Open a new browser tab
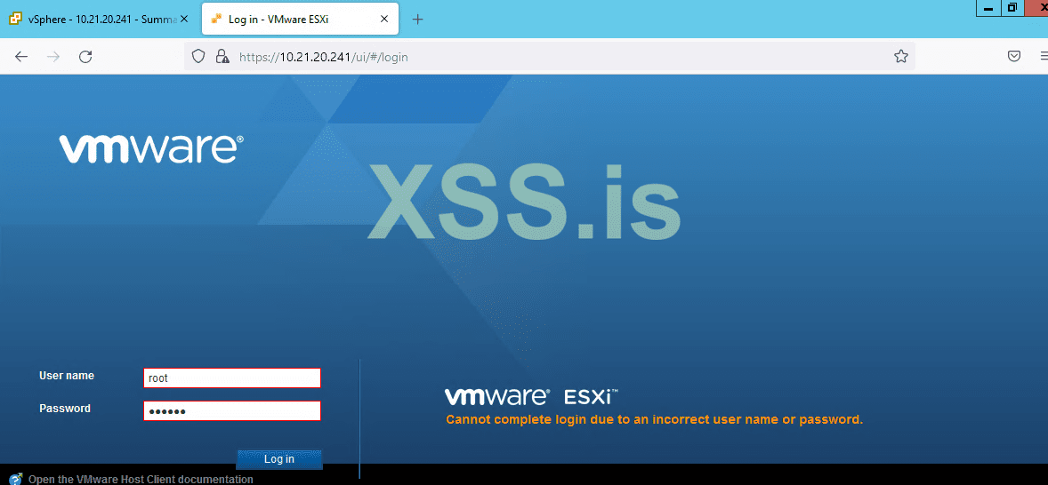This screenshot has width=1048, height=485. (418, 20)
